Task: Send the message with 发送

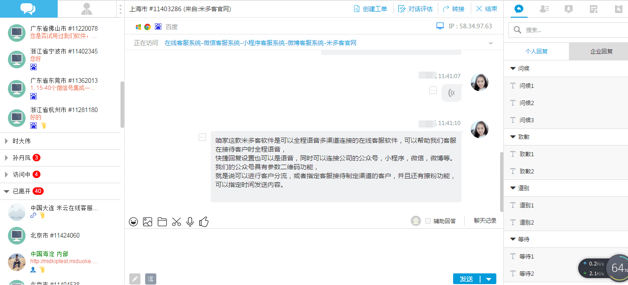Action: pyautogui.click(x=467, y=279)
